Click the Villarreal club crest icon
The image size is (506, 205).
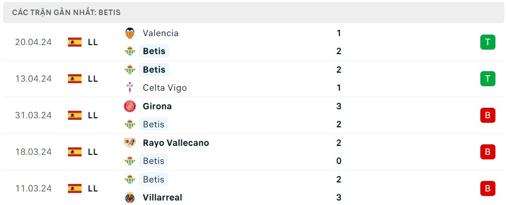130,197
